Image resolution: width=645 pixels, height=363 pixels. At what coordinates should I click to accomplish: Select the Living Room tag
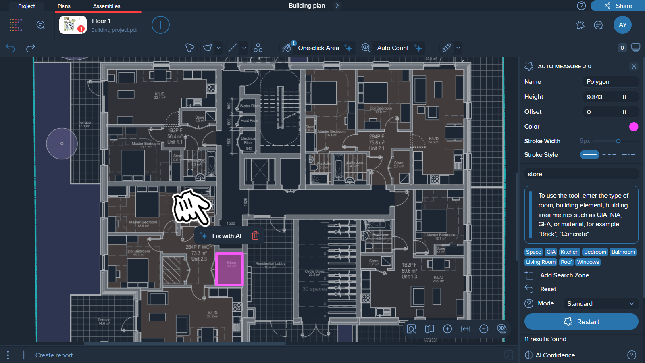tap(541, 262)
